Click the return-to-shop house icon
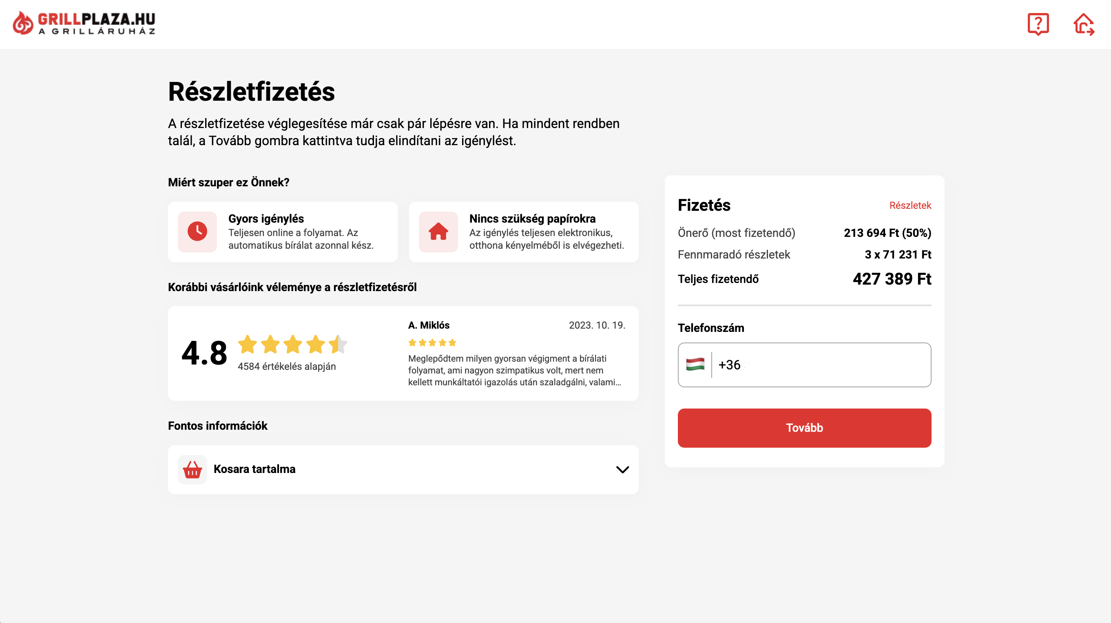The width and height of the screenshot is (1111, 623). click(x=1083, y=24)
